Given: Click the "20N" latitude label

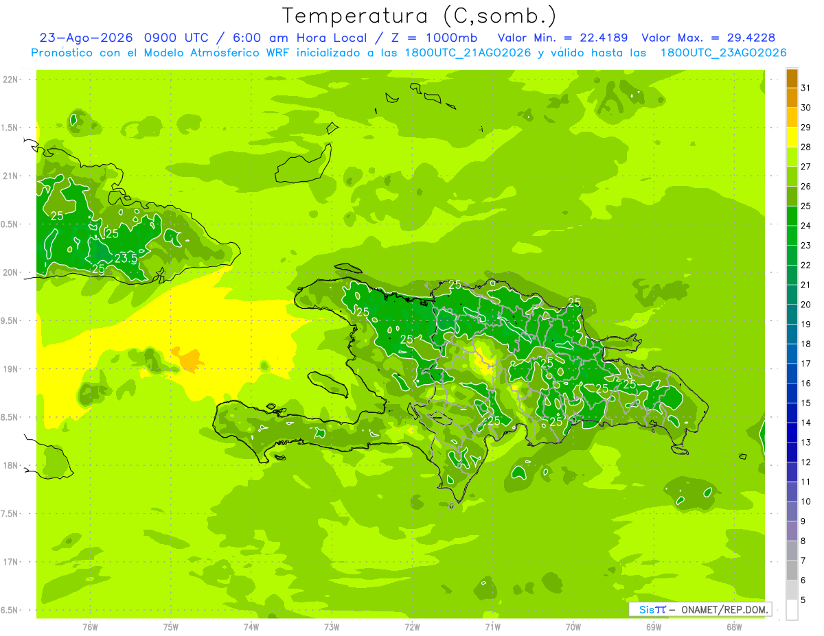Looking at the screenshot, I should pyautogui.click(x=12, y=272).
